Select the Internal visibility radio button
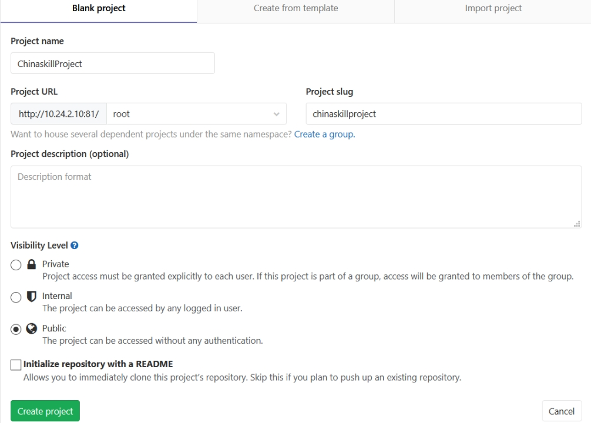Viewport: 591px width, 423px height. (16, 297)
